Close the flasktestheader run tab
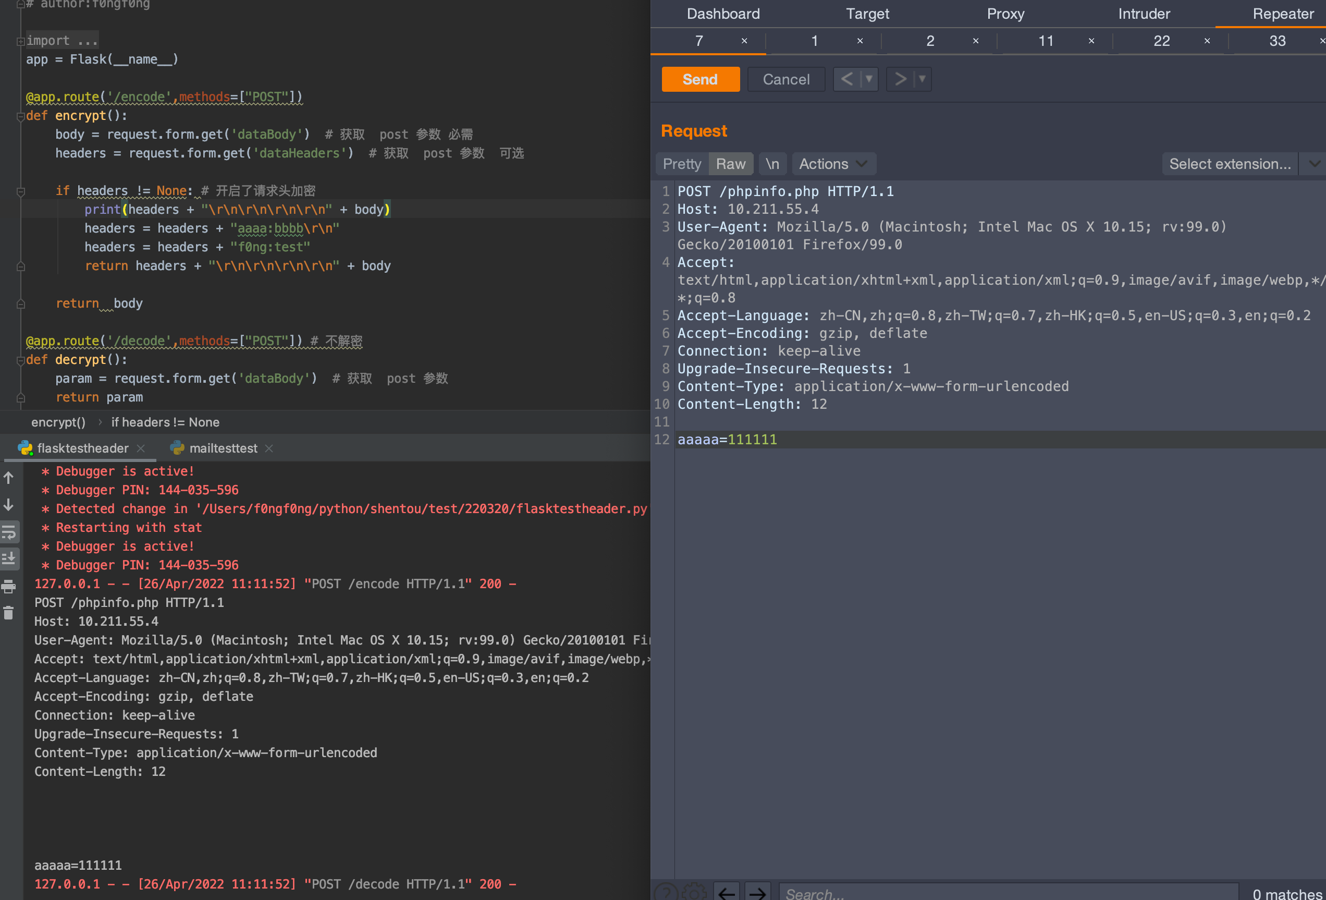This screenshot has width=1326, height=900. tap(141, 448)
